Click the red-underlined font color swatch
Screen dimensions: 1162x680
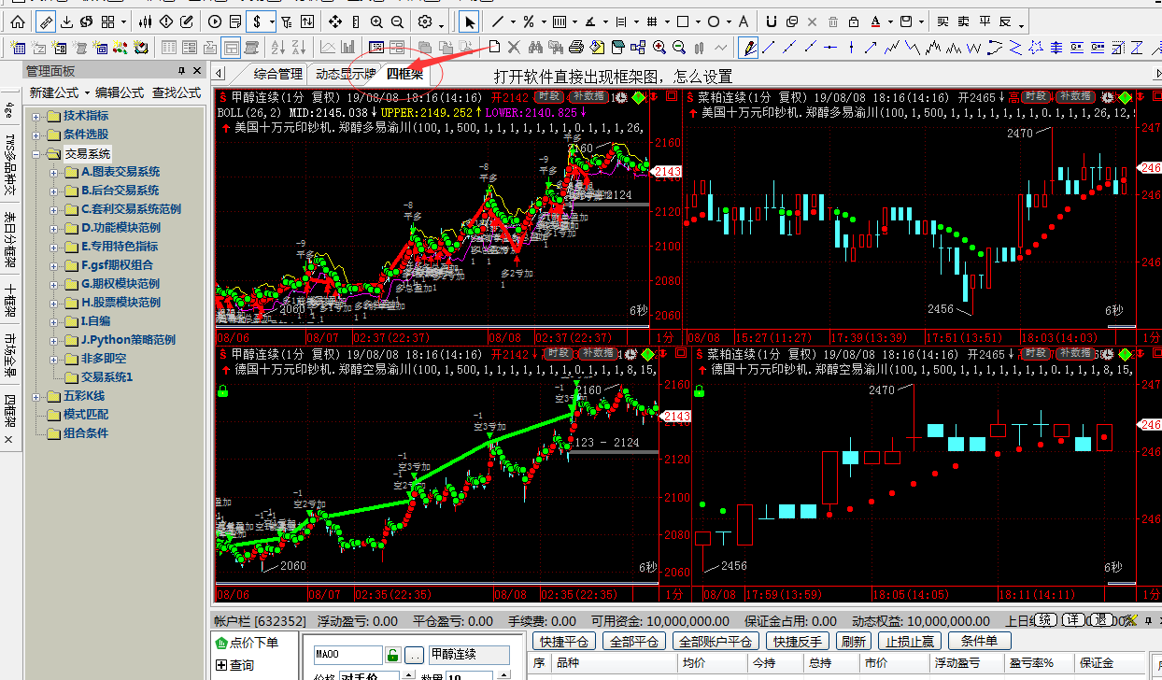pos(875,21)
